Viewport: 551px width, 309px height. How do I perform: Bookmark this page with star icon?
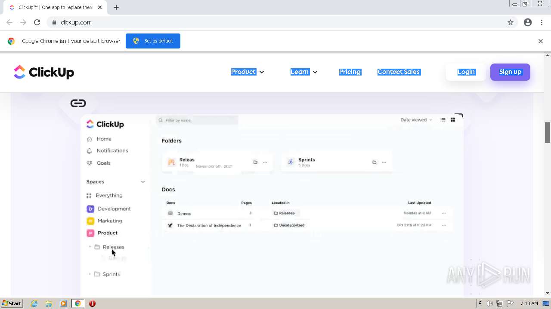[x=511, y=22]
